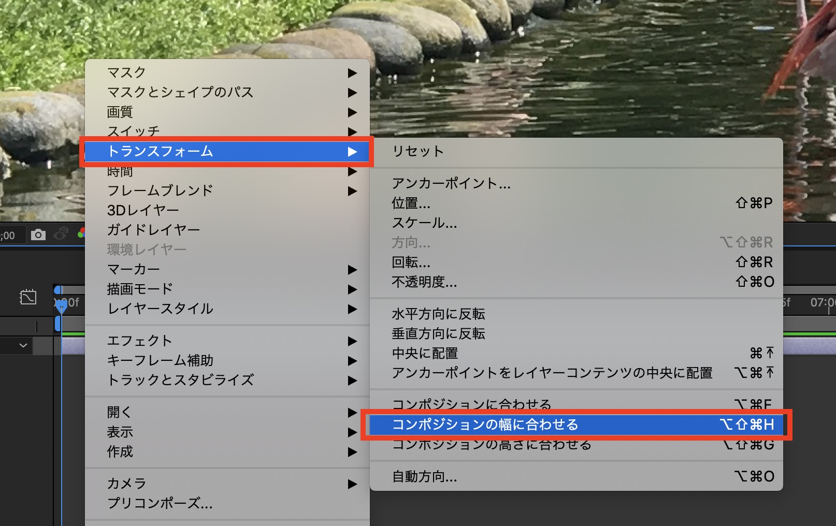Select 水平方向に反転 to flip horizontally
Viewport: 836px width, 526px height.
[576, 314]
